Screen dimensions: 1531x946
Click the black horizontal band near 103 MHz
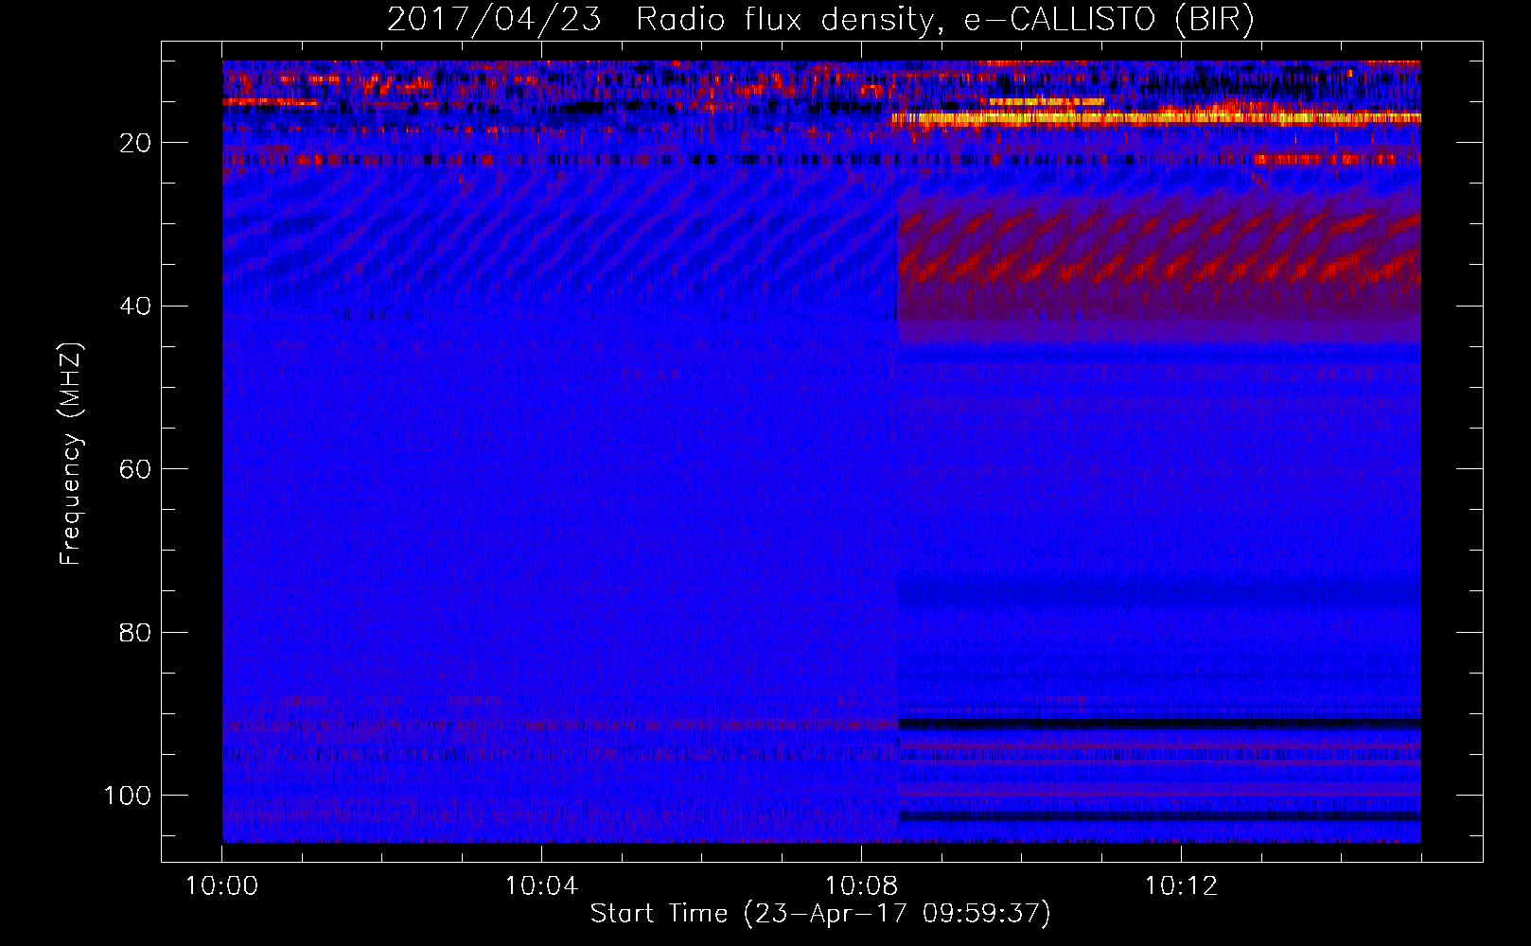point(1159,815)
